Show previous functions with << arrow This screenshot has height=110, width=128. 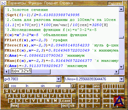tap(6, 86)
